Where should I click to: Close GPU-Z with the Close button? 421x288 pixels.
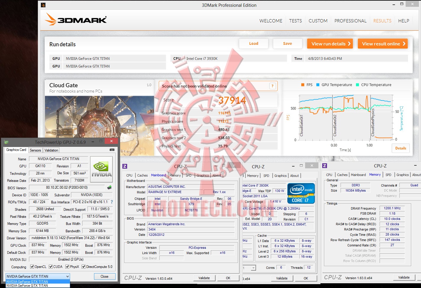pos(104,277)
